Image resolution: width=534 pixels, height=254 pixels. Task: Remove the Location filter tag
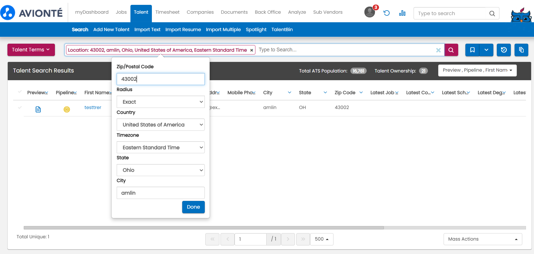pos(251,50)
